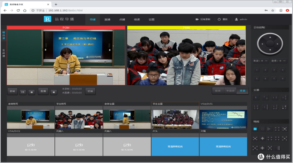Click the camera recording status icon
Screen dimensions: 293x163
click(x=197, y=19)
